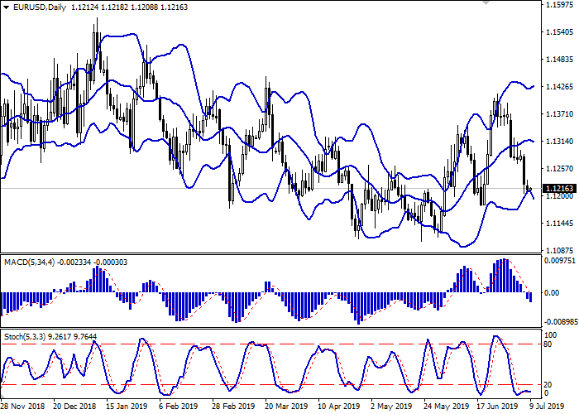Image resolution: width=579 pixels, height=414 pixels.
Task: Select the current price marker 1.12163
Action: [x=558, y=188]
